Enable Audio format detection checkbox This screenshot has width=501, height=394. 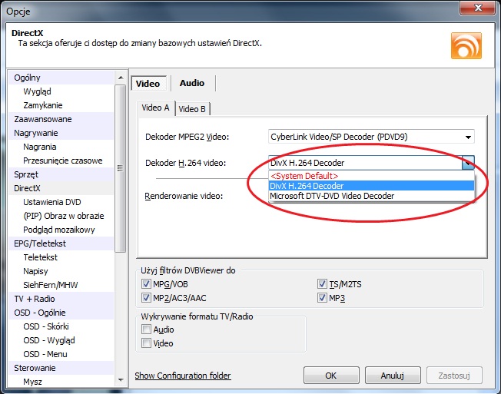click(146, 329)
